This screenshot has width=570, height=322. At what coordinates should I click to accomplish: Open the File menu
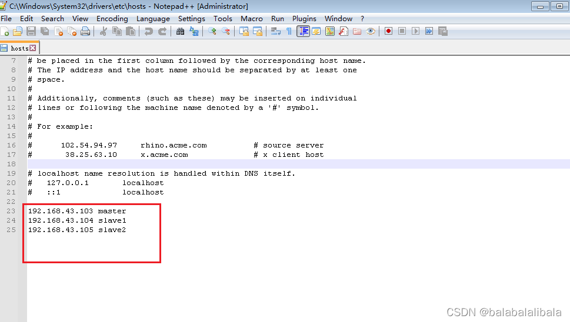(x=6, y=19)
